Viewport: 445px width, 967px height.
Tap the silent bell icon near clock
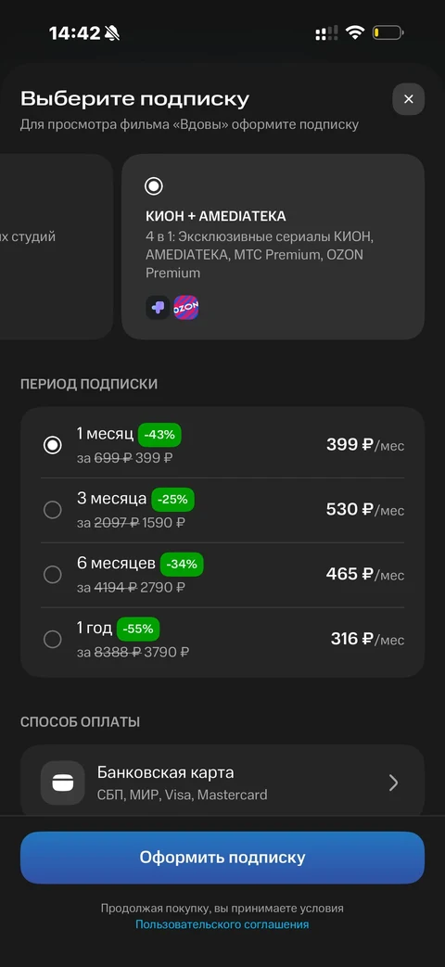tap(111, 33)
